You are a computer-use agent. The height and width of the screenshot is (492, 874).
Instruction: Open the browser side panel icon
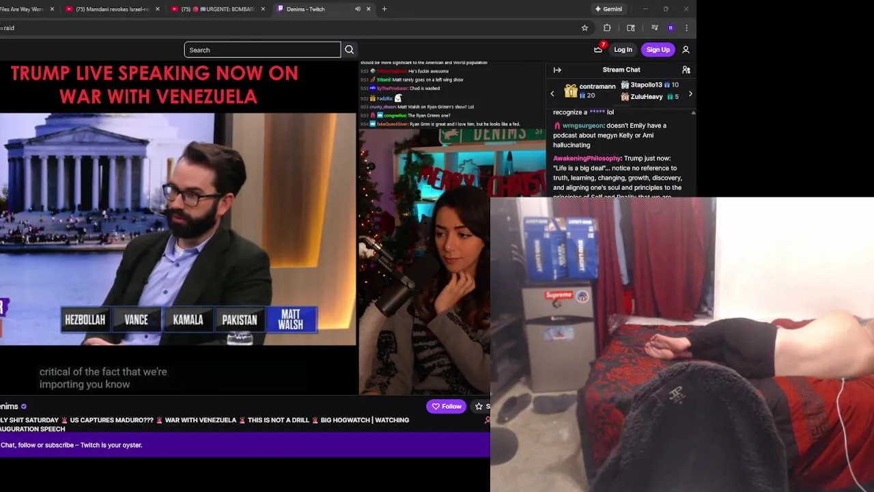click(x=631, y=28)
